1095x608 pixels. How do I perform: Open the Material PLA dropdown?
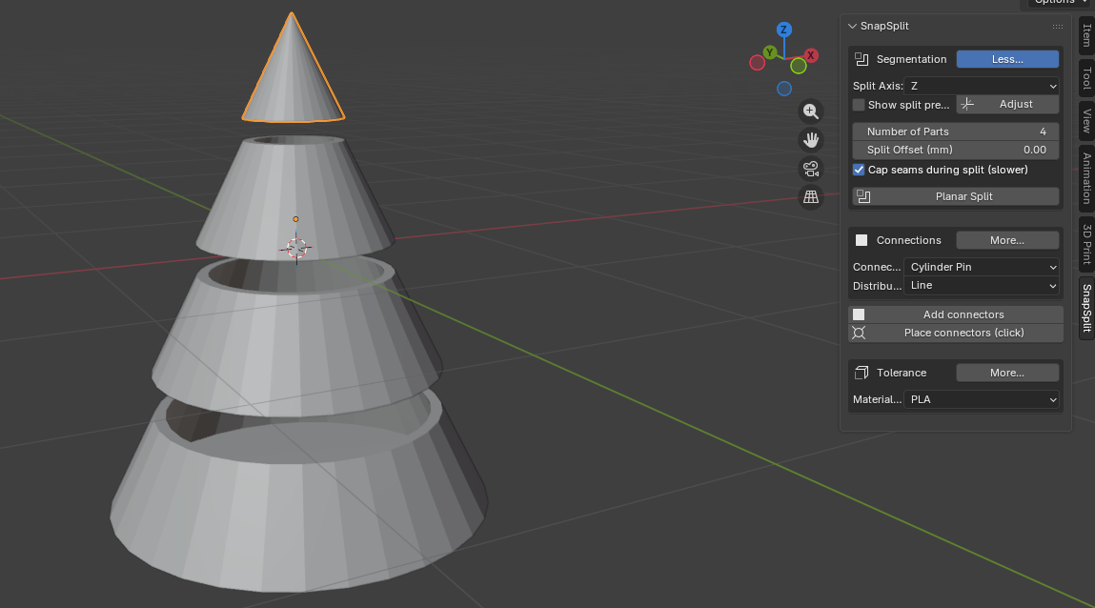point(982,399)
